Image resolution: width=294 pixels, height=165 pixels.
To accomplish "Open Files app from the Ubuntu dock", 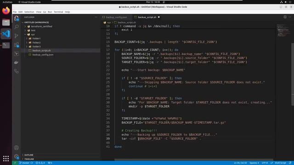I will pos(6,22).
